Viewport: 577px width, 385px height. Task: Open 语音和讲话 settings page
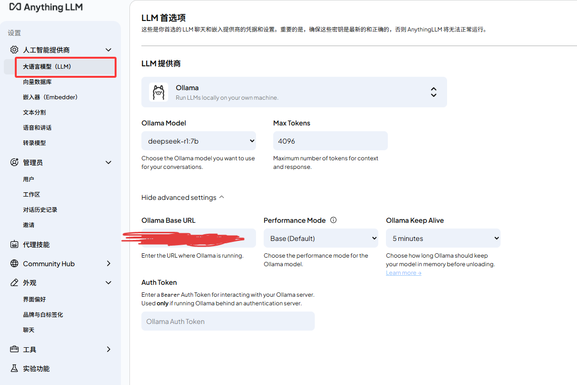[x=37, y=128]
